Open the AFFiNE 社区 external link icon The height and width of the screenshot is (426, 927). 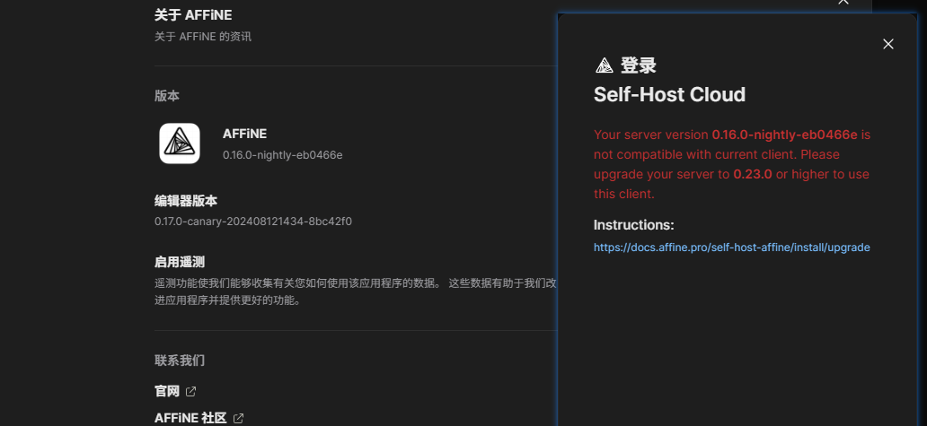238,418
